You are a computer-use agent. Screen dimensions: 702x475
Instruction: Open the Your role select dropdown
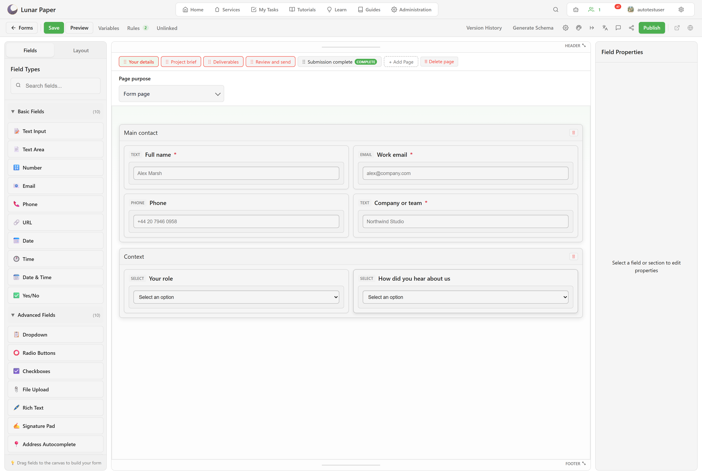pyautogui.click(x=236, y=297)
